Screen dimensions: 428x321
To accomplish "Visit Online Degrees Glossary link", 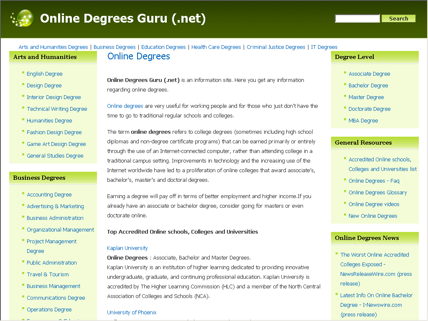I will (378, 193).
